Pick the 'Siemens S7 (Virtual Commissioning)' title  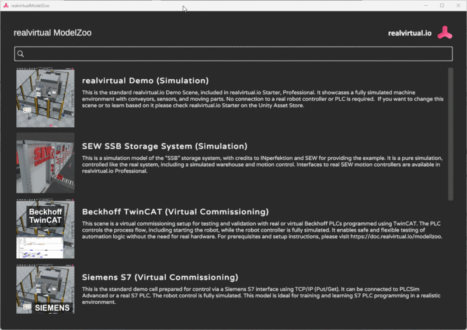160,277
